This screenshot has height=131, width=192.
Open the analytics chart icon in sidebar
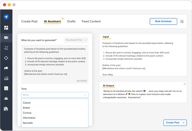pos(6,78)
